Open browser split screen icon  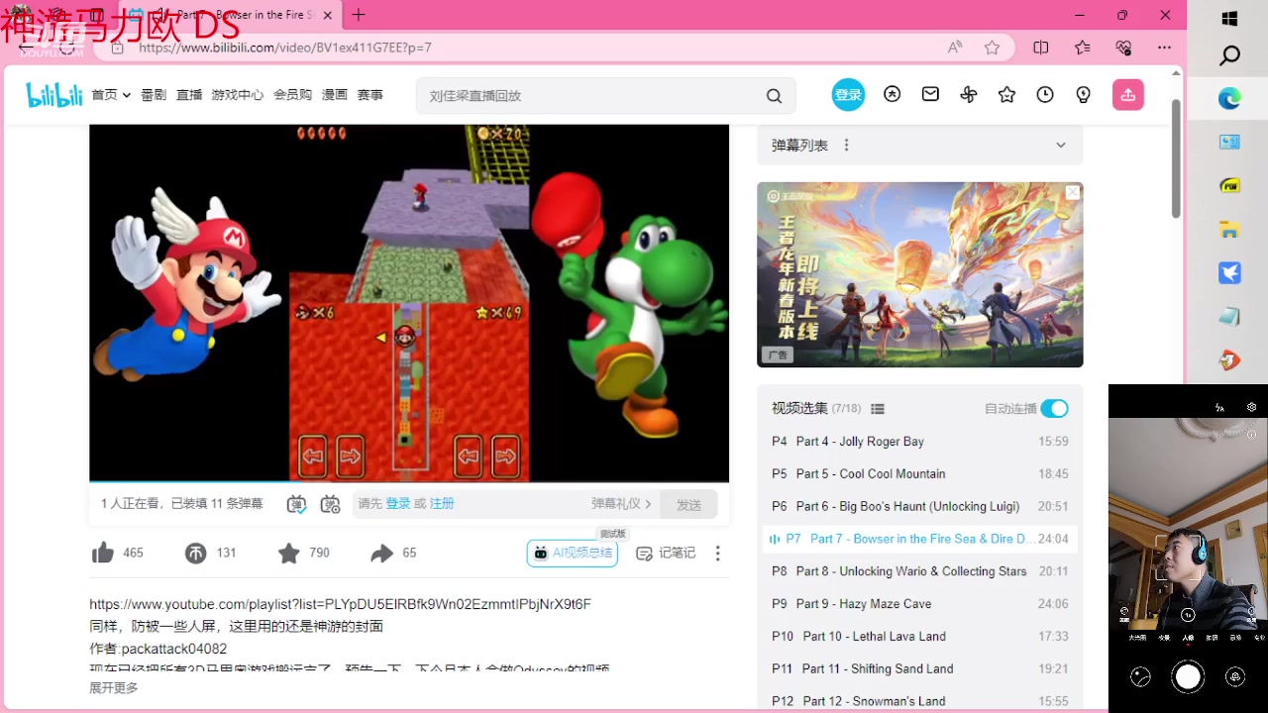[1040, 48]
